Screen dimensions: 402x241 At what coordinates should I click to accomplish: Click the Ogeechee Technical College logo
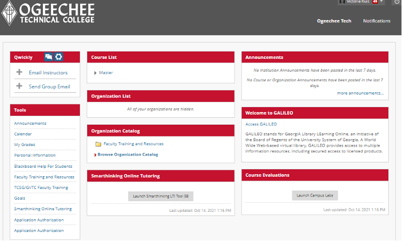click(x=48, y=13)
